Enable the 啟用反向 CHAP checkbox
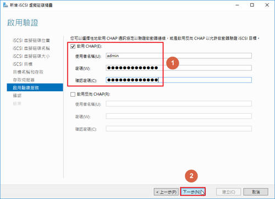This screenshot has width=275, height=199. 73,95
